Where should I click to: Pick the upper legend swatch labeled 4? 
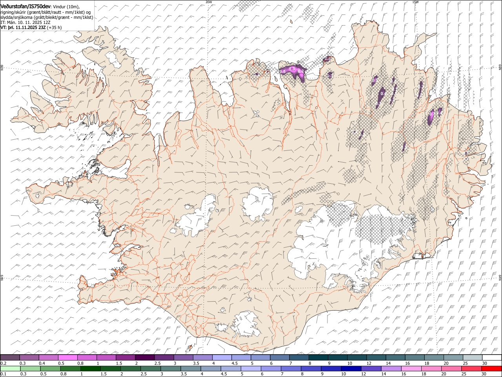(222, 357)
